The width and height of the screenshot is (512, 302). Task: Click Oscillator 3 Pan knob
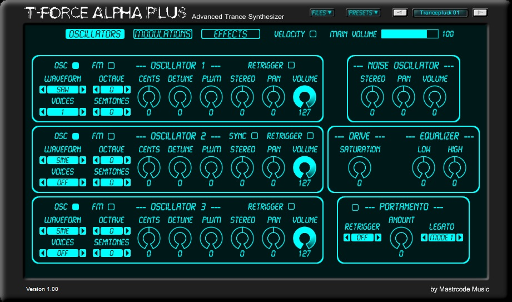pyautogui.click(x=274, y=238)
